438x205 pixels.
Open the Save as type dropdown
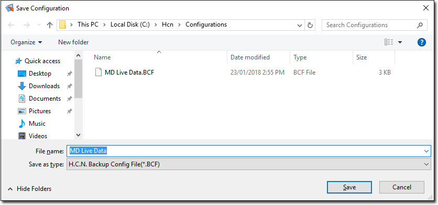coord(249,164)
